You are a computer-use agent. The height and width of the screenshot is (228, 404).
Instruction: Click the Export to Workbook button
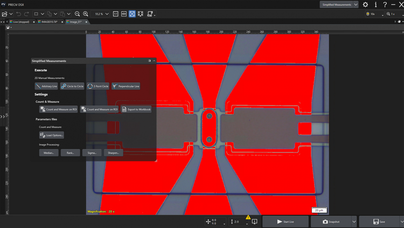(136, 109)
